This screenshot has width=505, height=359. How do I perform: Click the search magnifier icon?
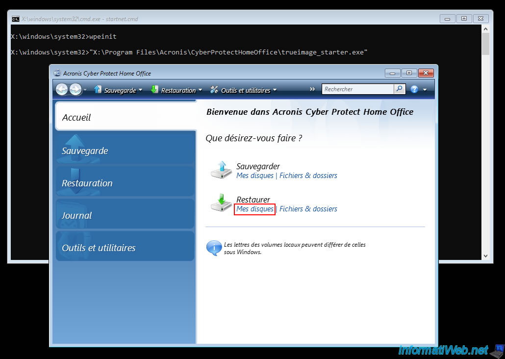point(400,89)
